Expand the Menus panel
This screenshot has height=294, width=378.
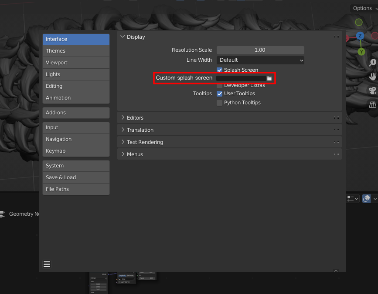[123, 154]
